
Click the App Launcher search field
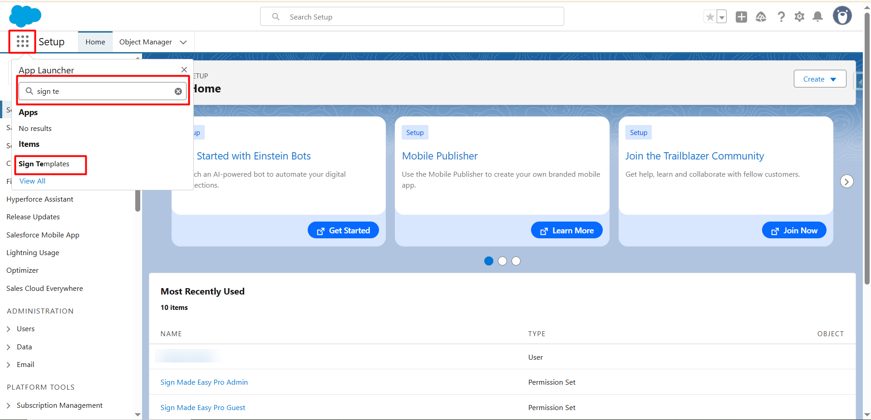point(103,91)
